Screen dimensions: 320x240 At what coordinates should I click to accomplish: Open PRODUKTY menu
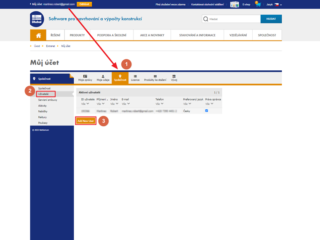(77, 35)
